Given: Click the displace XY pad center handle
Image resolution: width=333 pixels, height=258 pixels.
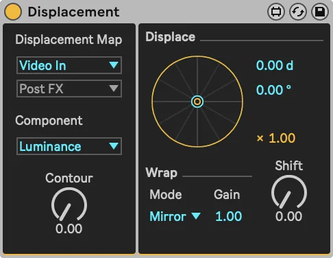Looking at the screenshot, I should tap(197, 102).
